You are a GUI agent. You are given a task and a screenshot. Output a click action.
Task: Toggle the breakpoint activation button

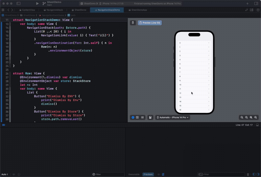(x=4, y=125)
